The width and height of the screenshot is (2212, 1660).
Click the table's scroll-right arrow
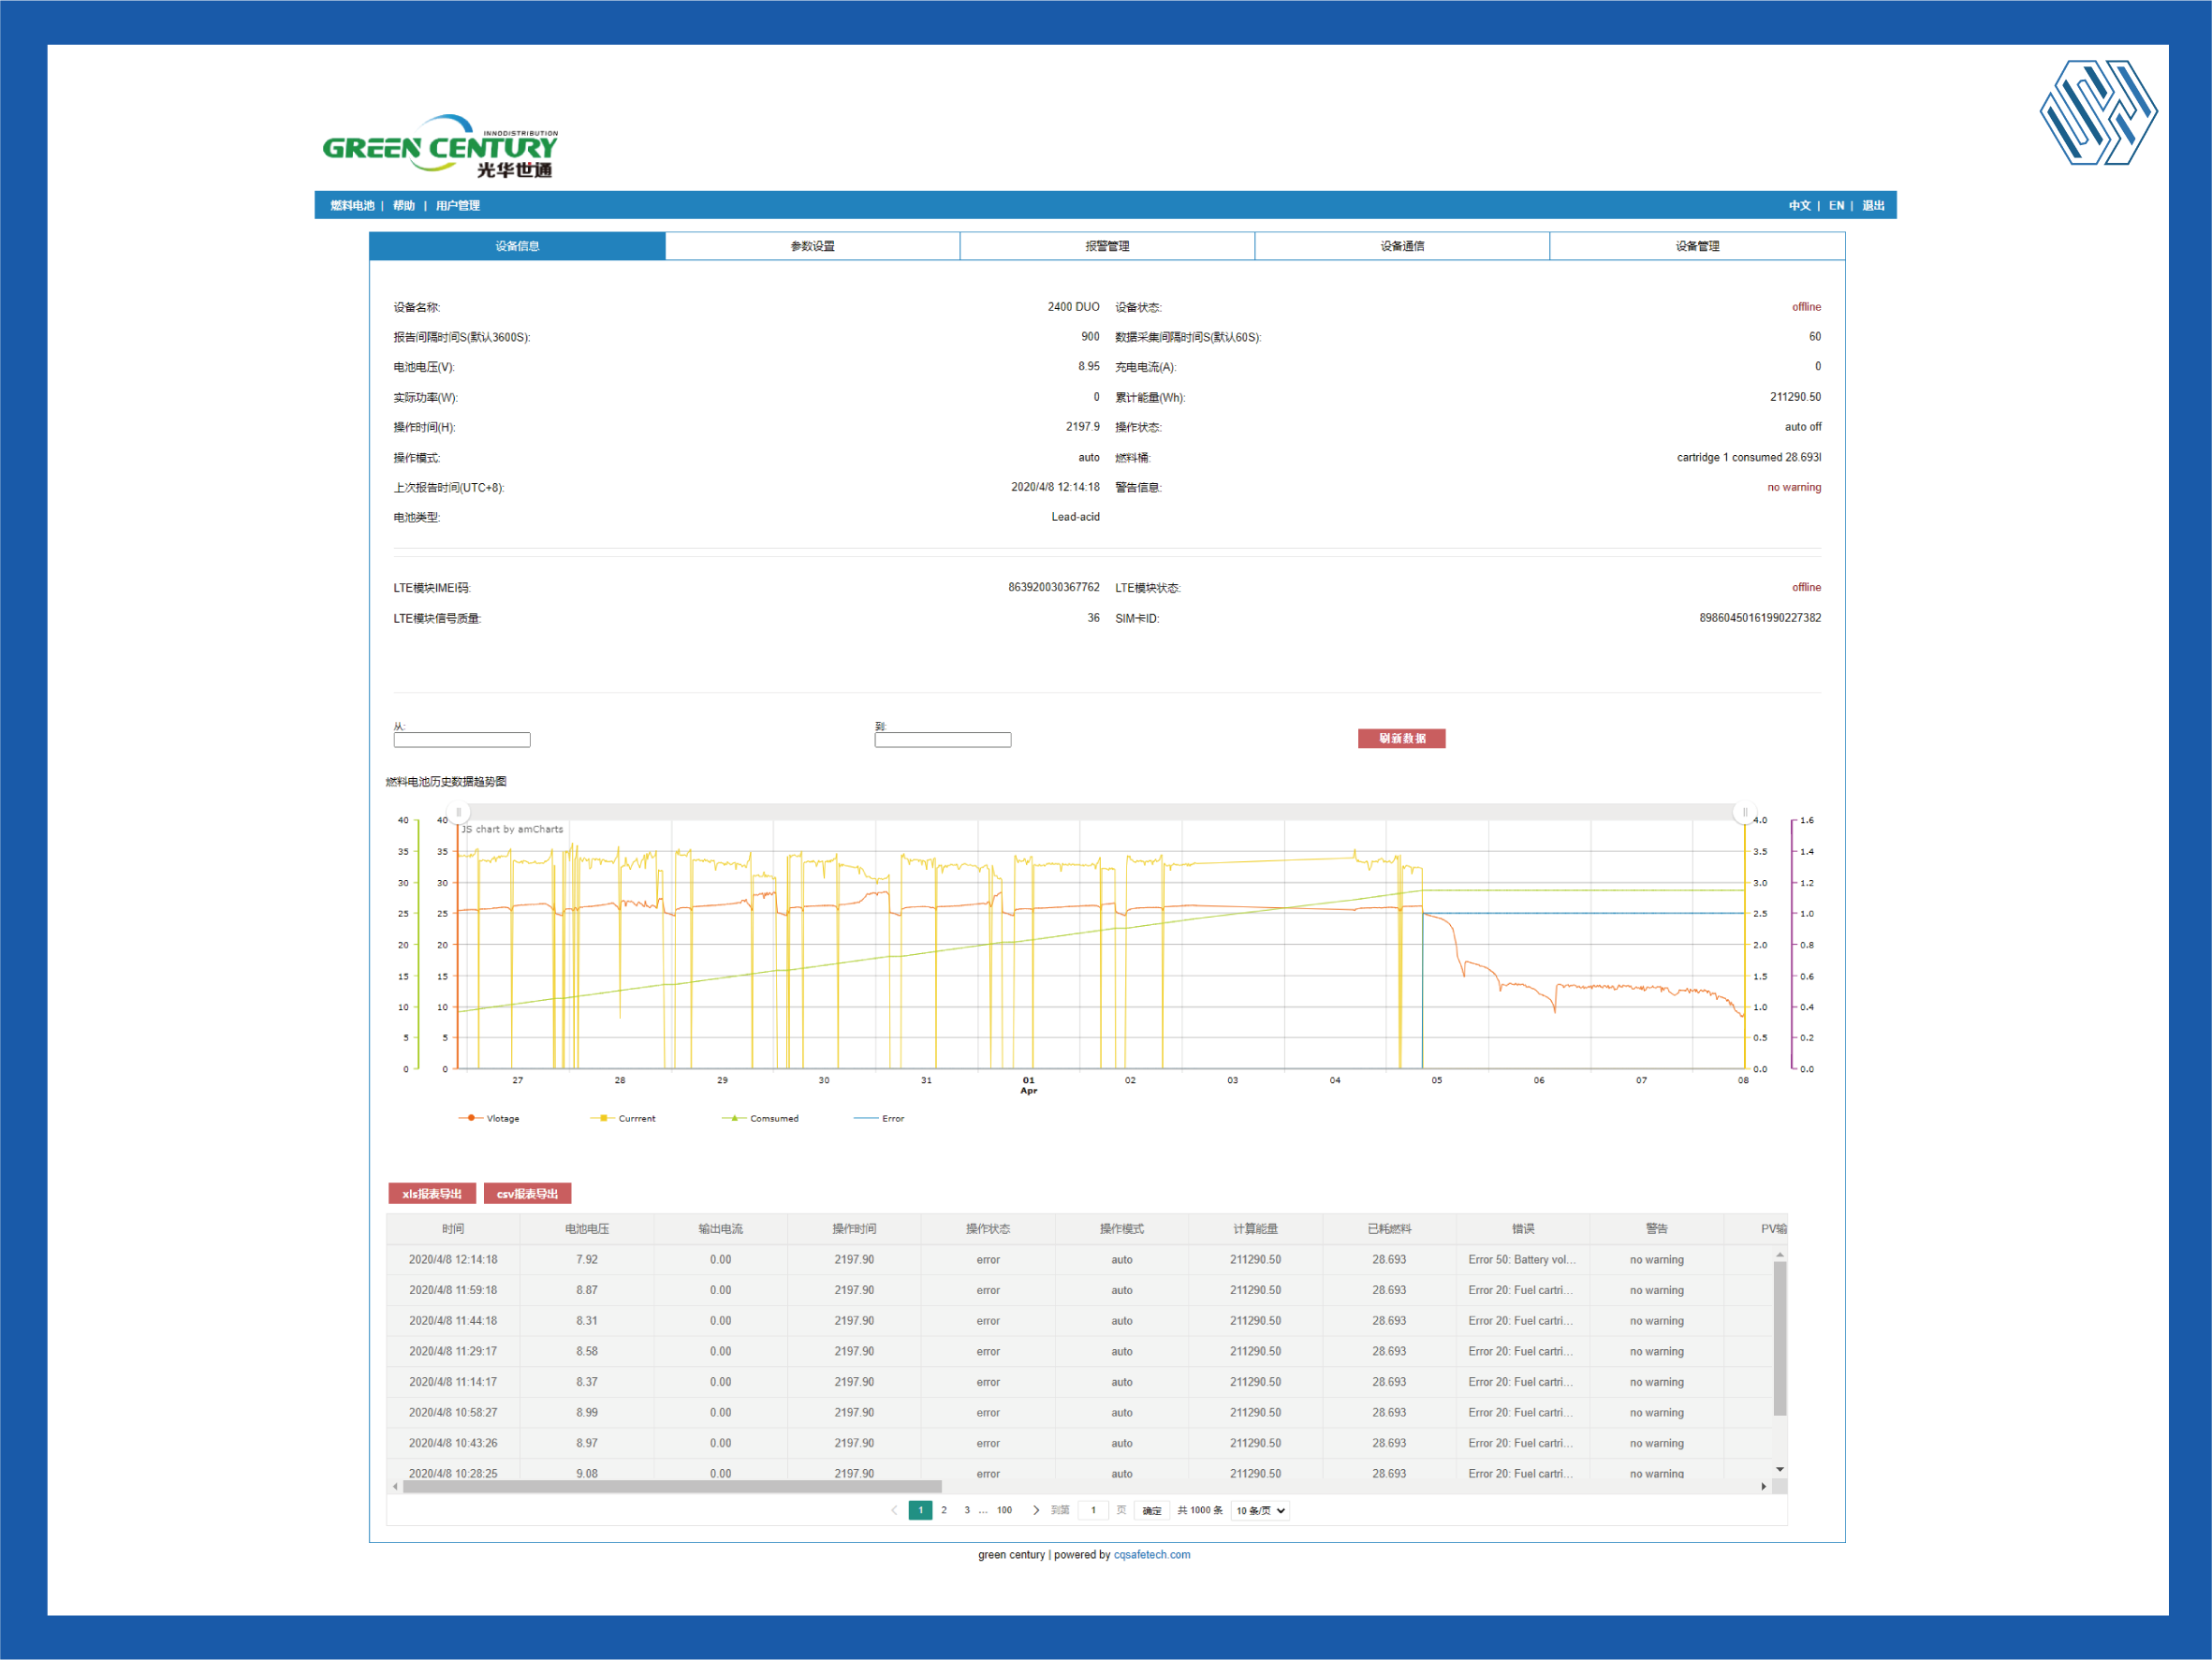[1763, 1487]
